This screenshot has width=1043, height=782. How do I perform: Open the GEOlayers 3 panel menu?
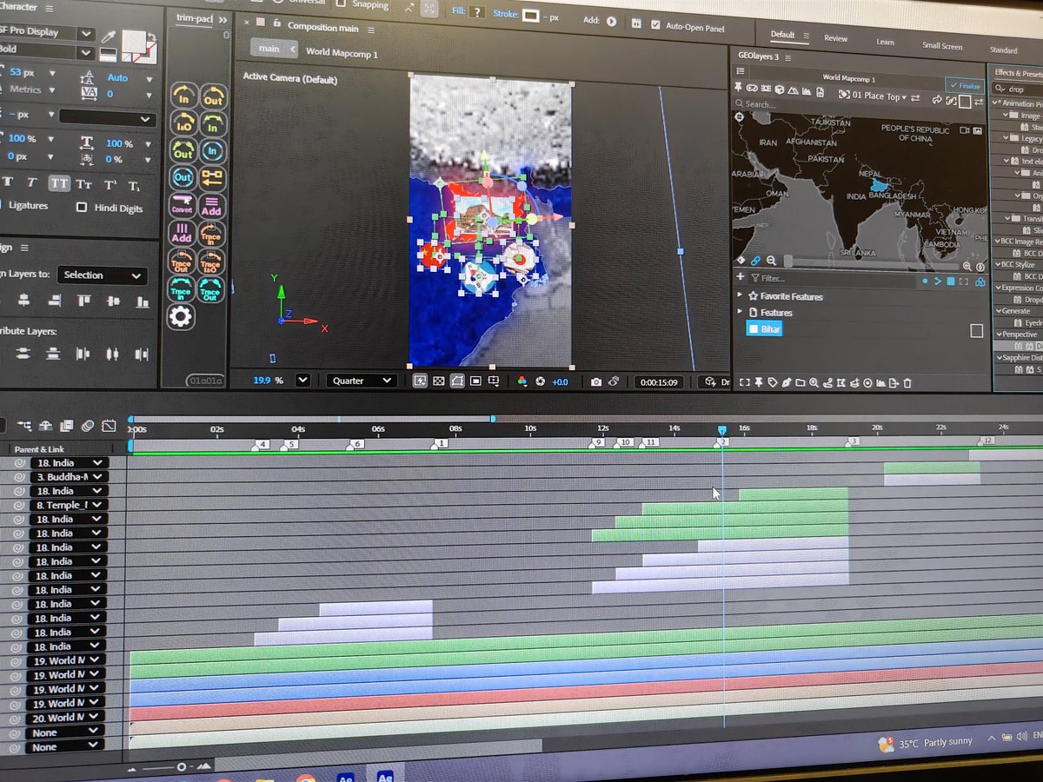click(787, 57)
